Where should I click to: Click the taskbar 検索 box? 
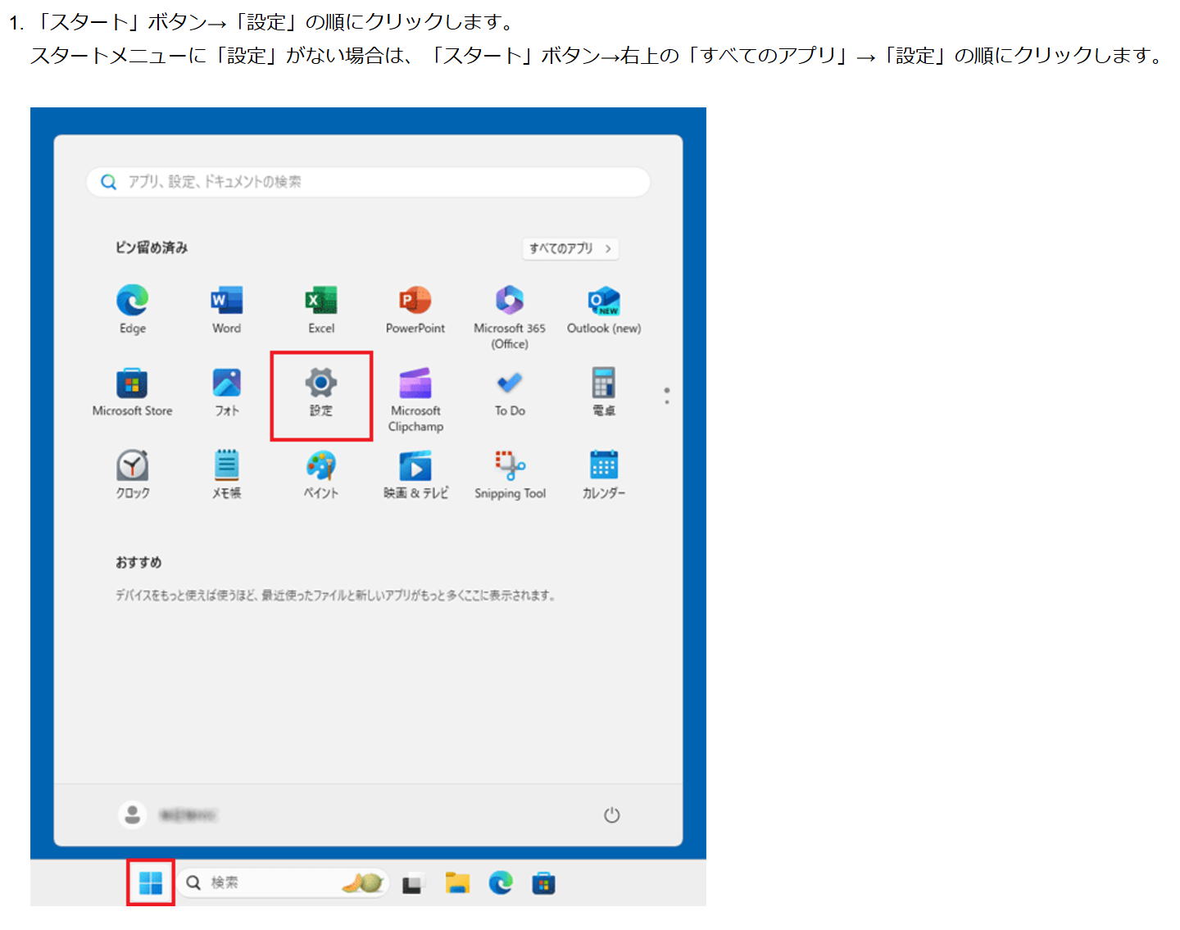tap(283, 882)
